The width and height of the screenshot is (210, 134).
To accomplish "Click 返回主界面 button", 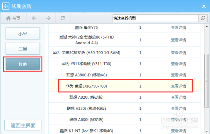I will coord(23,126).
